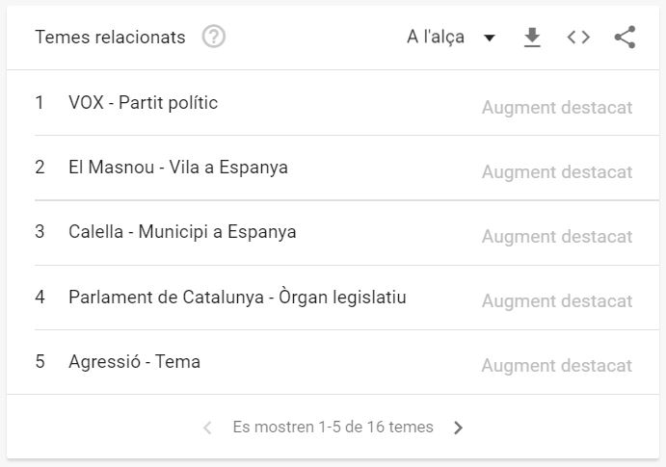Click the help question mark icon
This screenshot has height=467, width=666.
click(x=214, y=38)
